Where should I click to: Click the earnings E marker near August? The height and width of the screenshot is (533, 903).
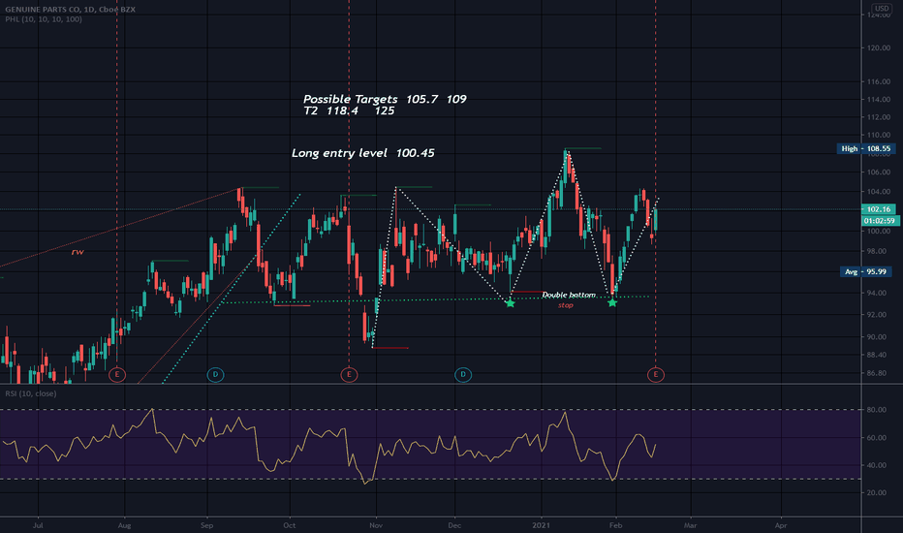click(117, 374)
